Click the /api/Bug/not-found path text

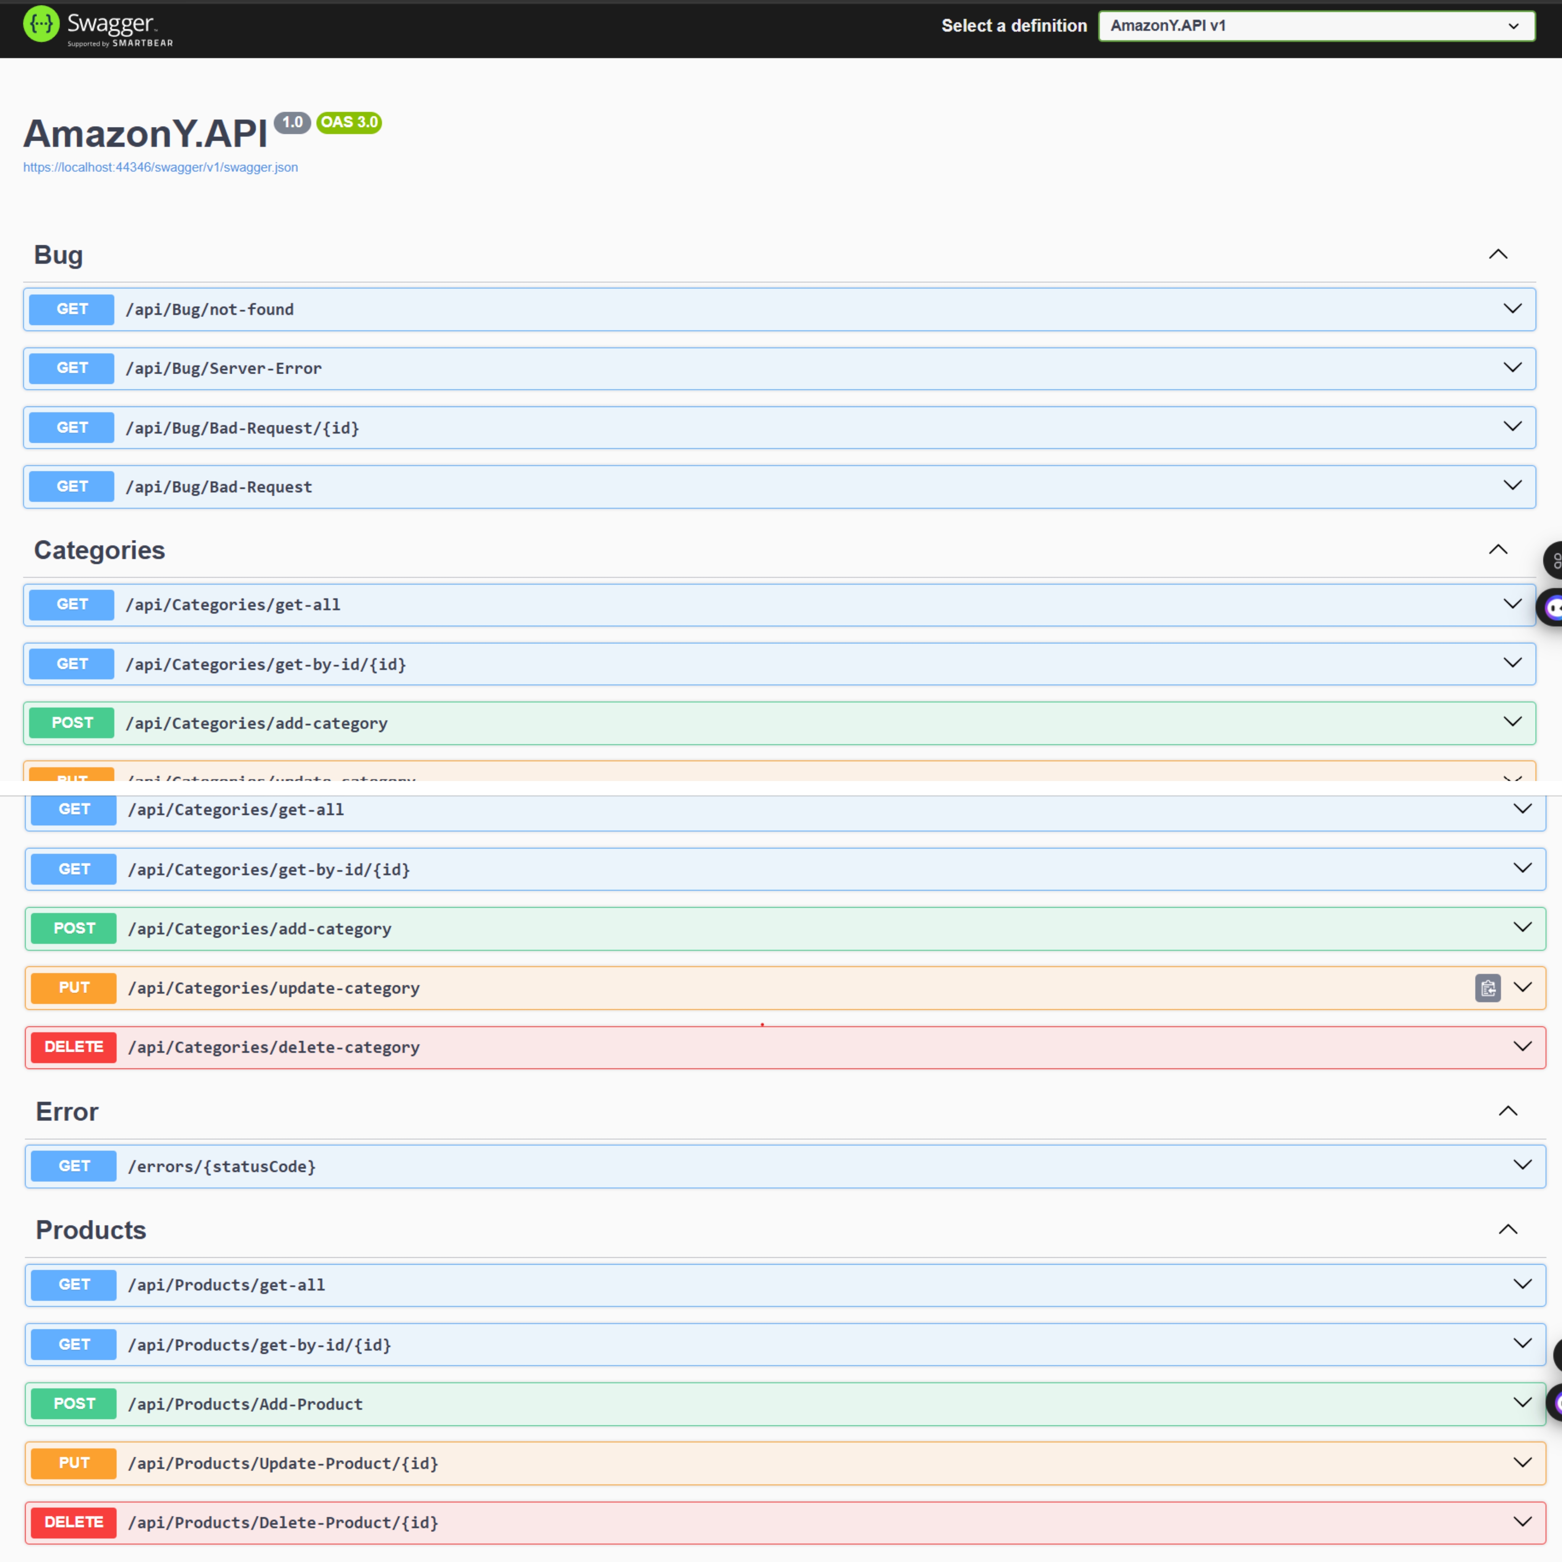pos(210,310)
